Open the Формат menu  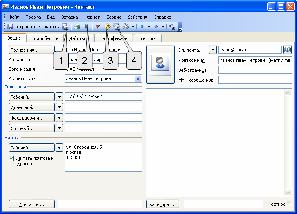pyautogui.click(x=92, y=17)
